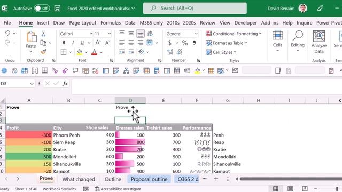The image size is (342, 192).
Task: Open the What changed sheet tab
Action: click(x=79, y=179)
